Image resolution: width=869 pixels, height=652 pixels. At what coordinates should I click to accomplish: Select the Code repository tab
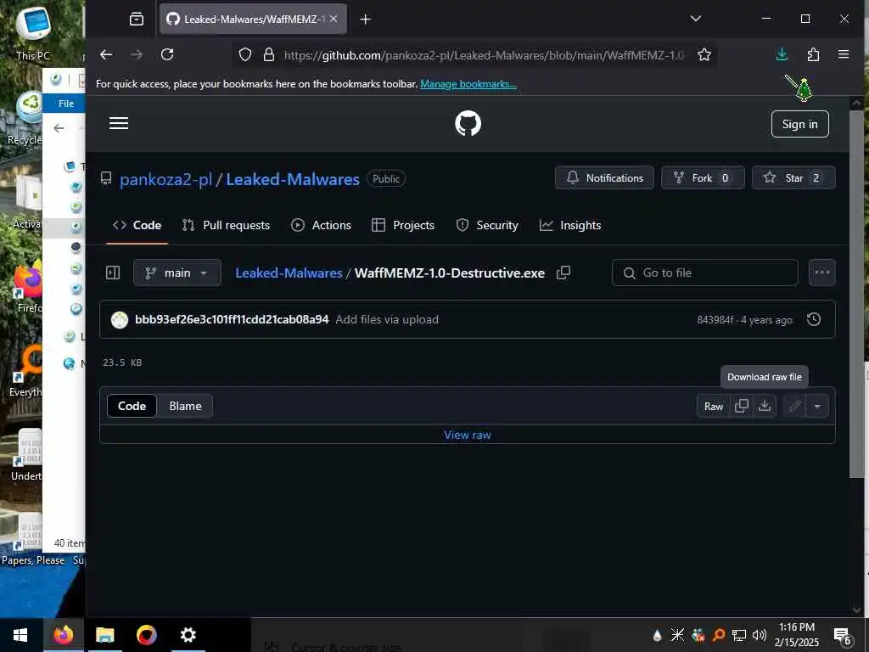(137, 225)
